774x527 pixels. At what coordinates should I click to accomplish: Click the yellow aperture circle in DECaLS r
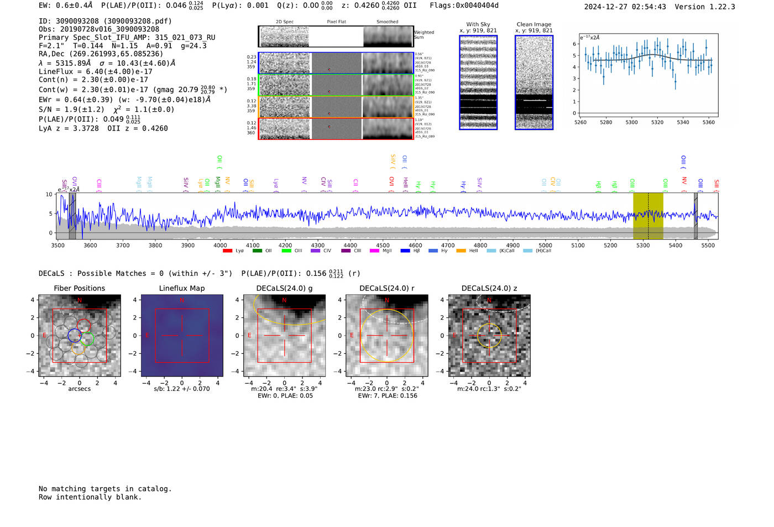click(x=387, y=336)
